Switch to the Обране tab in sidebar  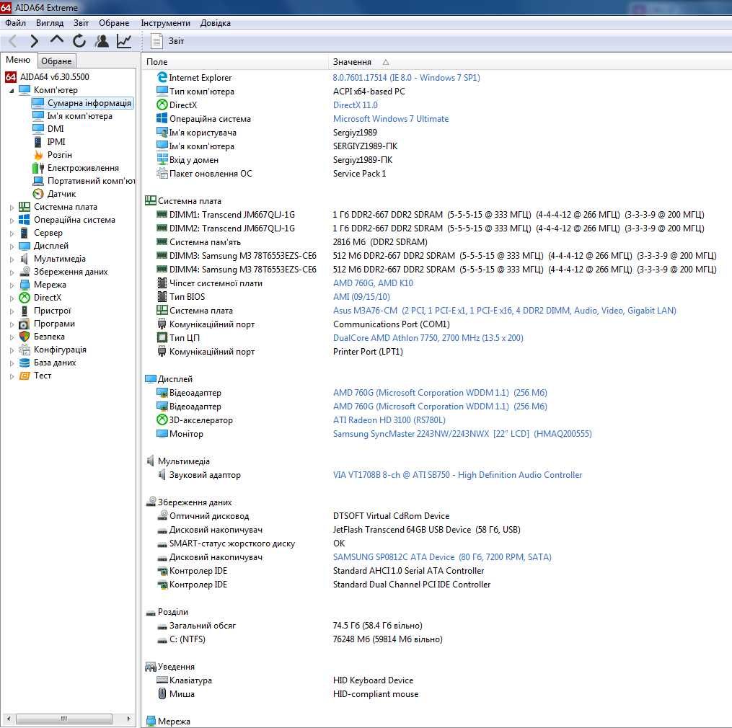pyautogui.click(x=56, y=61)
